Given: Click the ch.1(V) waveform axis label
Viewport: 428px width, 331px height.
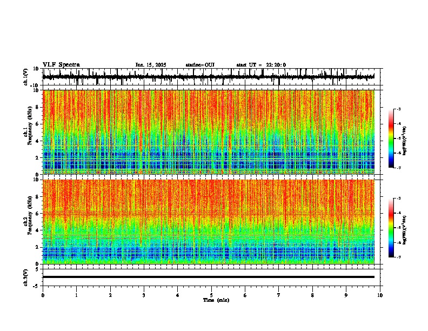Looking at the screenshot, I should (x=26, y=77).
